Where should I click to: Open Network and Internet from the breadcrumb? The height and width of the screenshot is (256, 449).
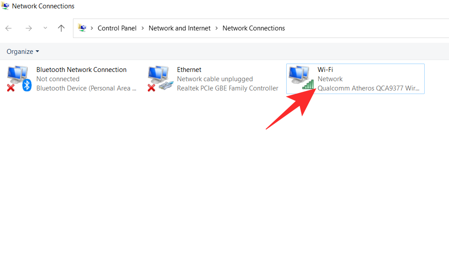tap(179, 28)
